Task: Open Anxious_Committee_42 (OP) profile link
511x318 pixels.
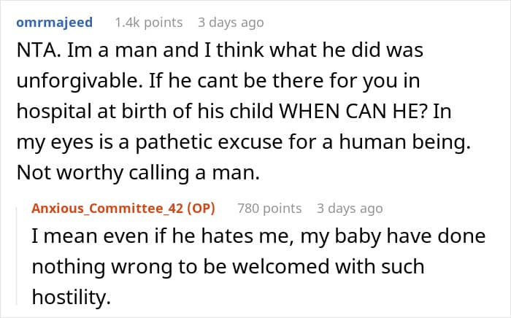Action: [x=123, y=208]
